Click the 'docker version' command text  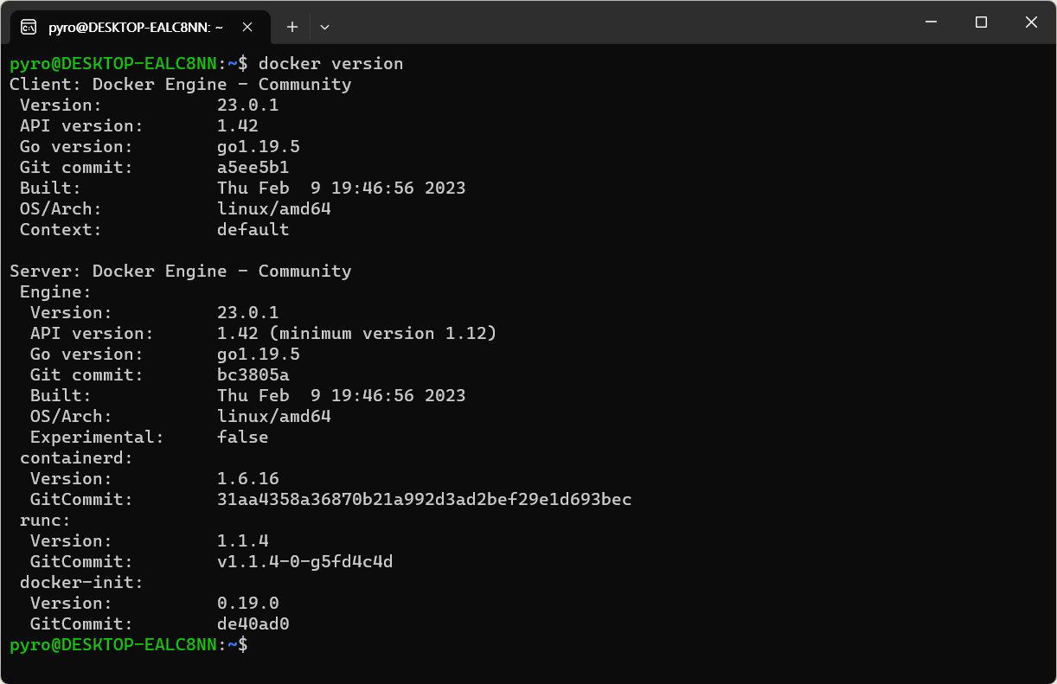tap(330, 64)
